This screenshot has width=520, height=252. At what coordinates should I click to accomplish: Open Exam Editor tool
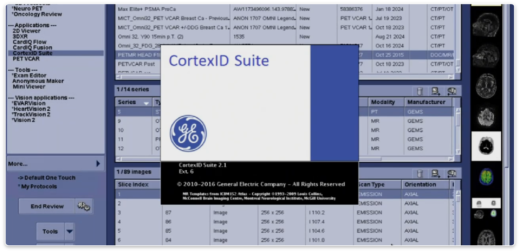click(x=29, y=76)
